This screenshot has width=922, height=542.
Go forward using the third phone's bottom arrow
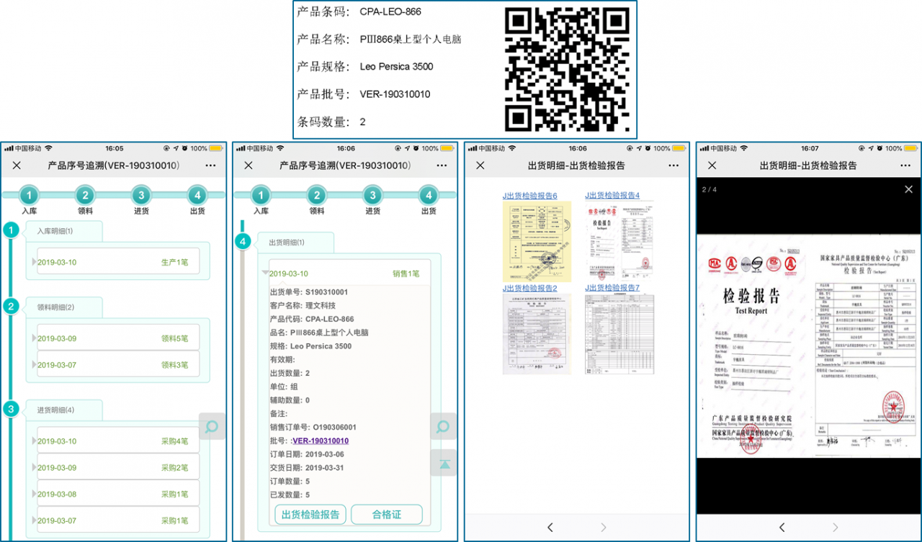coord(604,528)
